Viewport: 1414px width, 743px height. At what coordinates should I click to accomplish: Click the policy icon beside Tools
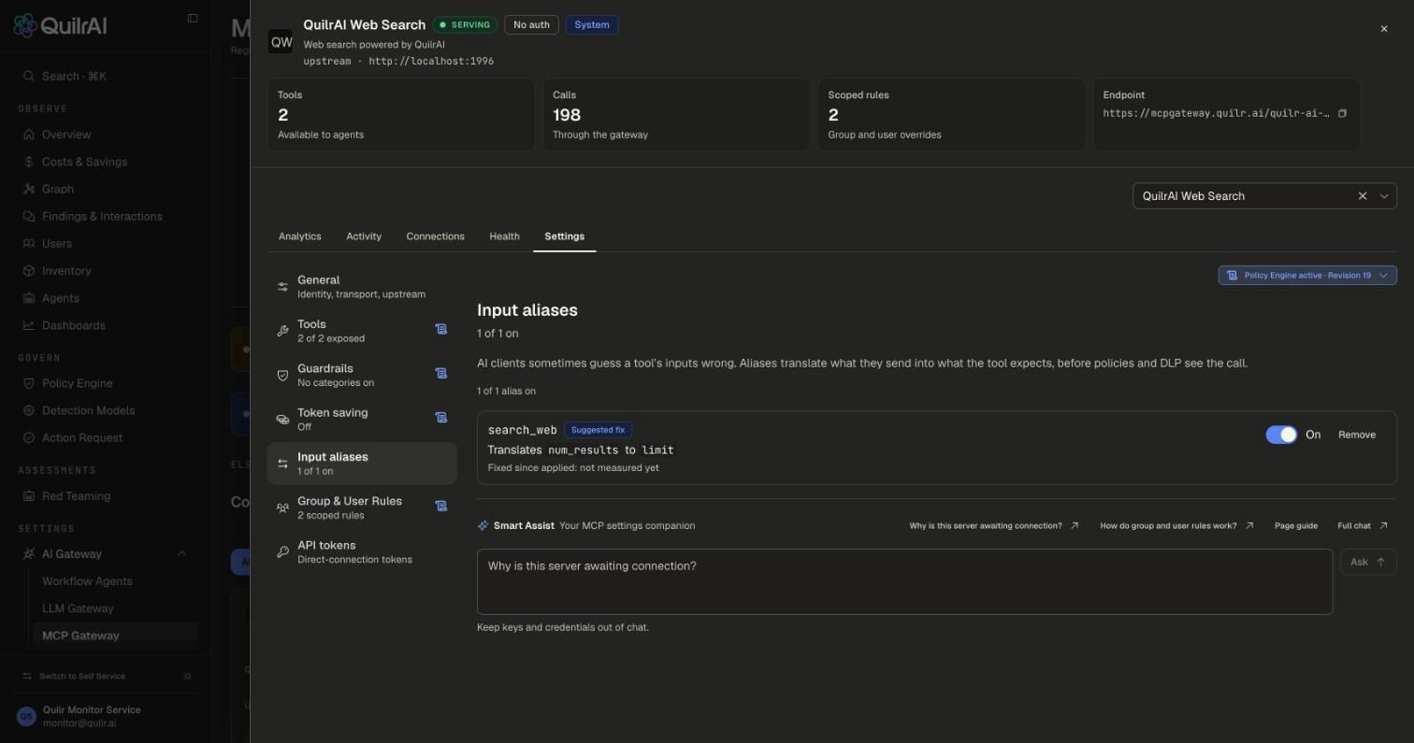point(440,329)
